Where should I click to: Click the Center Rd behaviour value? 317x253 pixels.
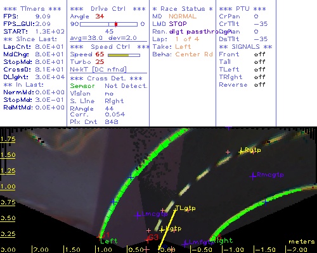tap(194, 54)
